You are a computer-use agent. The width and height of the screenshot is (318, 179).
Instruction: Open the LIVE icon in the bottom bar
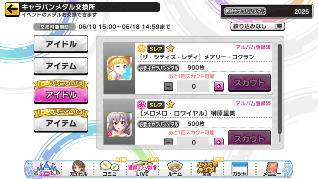(x=142, y=168)
